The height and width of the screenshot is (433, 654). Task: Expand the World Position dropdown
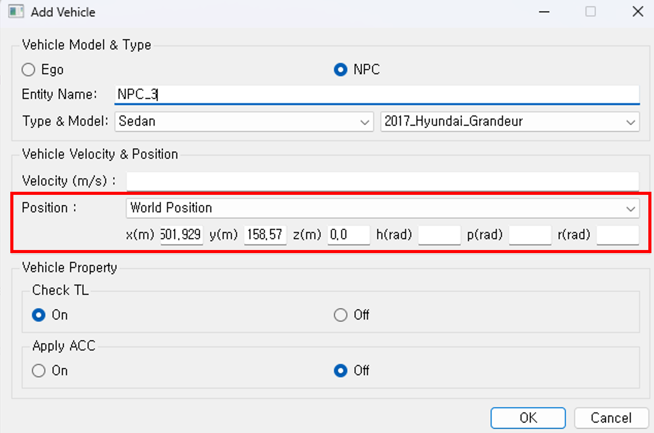tap(382, 208)
